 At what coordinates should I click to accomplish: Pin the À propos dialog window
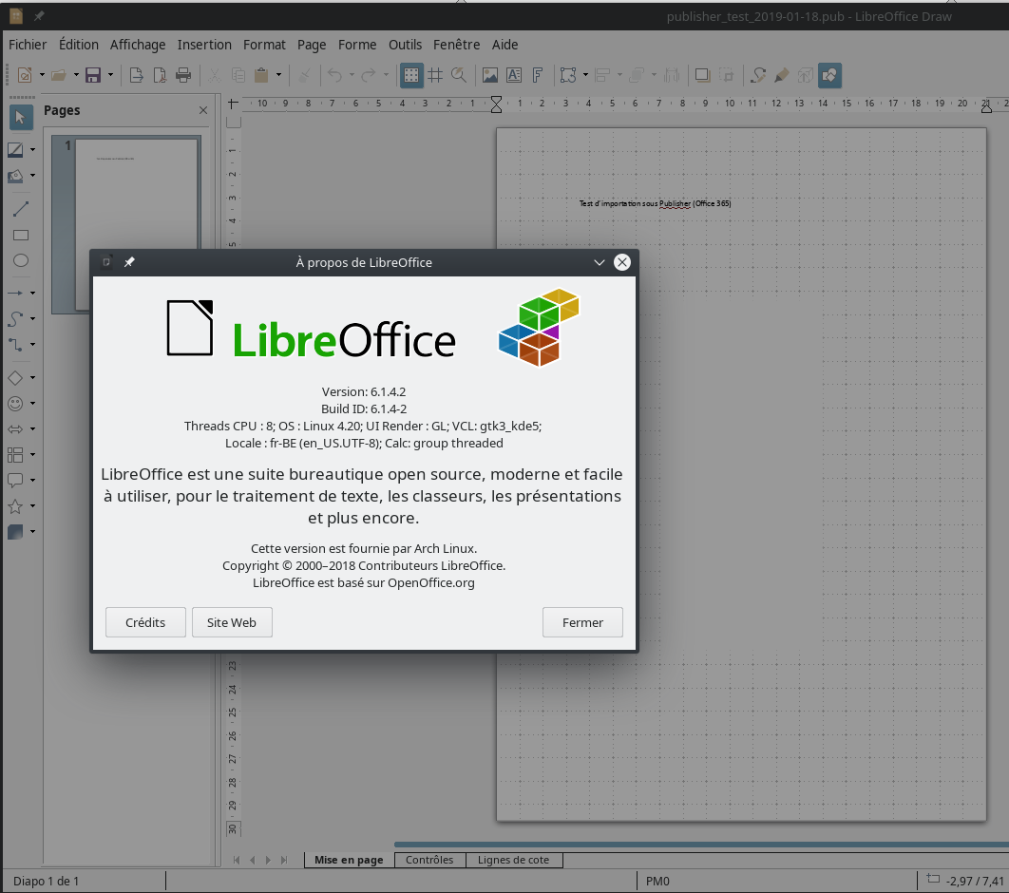(129, 262)
